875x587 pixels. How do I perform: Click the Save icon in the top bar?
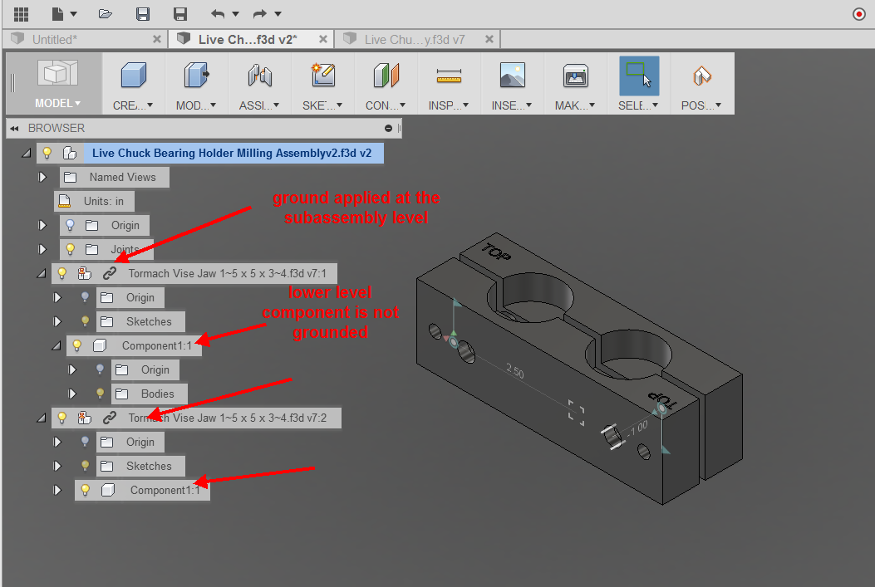143,14
